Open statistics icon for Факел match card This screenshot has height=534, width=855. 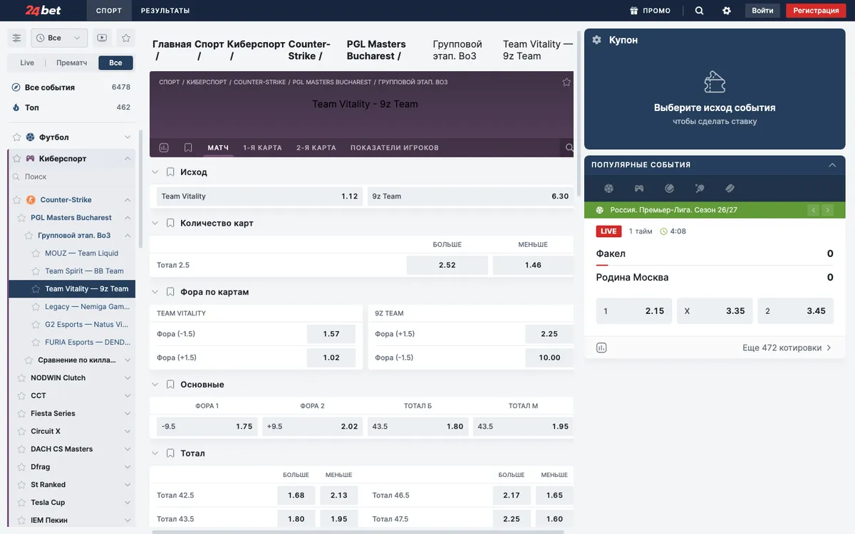coord(601,348)
